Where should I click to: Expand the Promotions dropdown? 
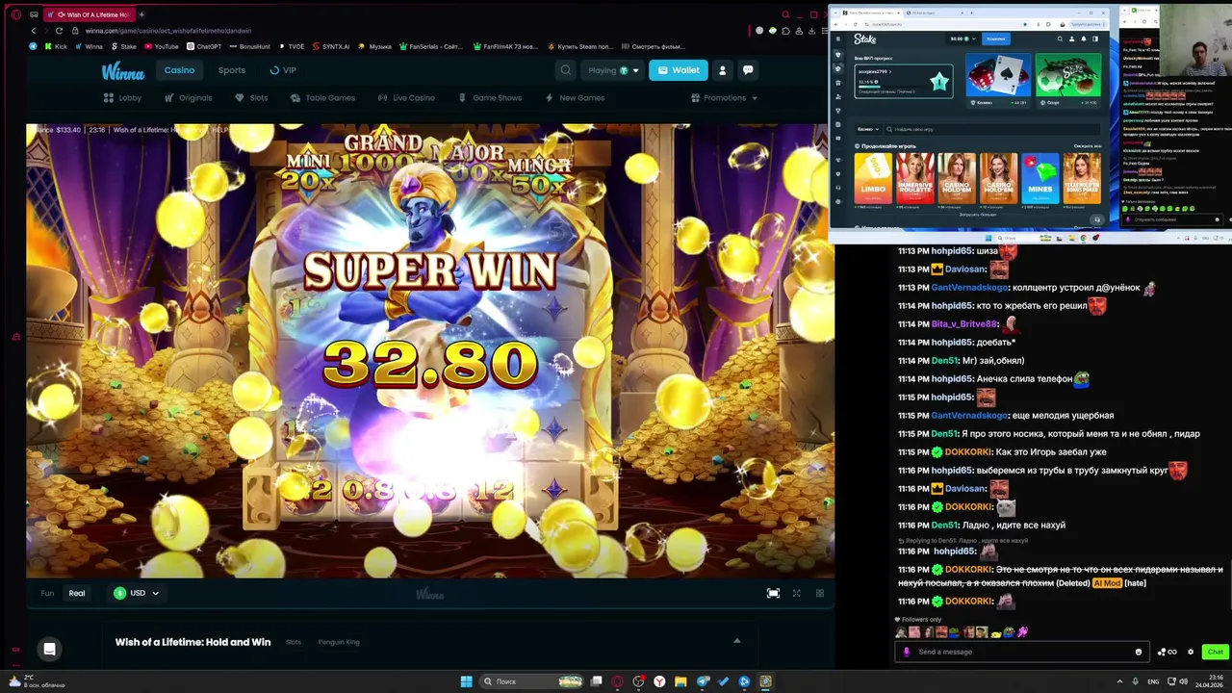(724, 98)
